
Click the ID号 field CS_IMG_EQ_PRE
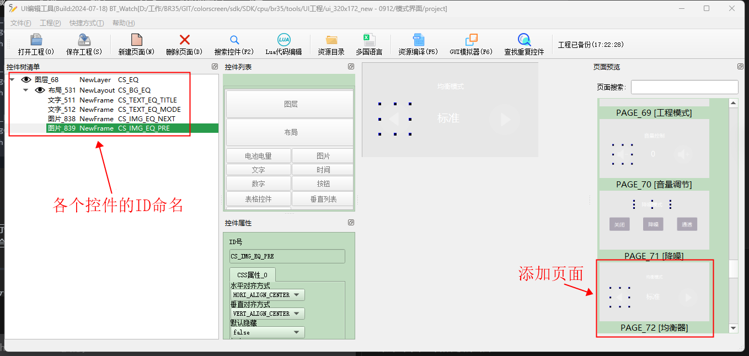(287, 256)
